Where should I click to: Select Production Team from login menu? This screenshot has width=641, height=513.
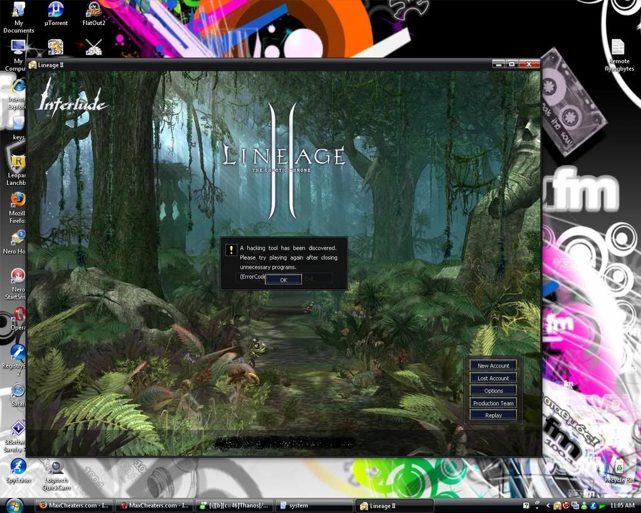tap(493, 403)
